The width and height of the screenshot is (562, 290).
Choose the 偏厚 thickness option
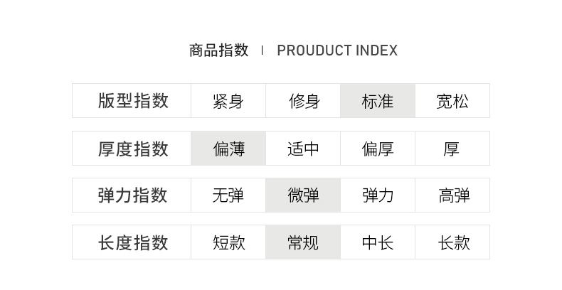[x=378, y=149]
